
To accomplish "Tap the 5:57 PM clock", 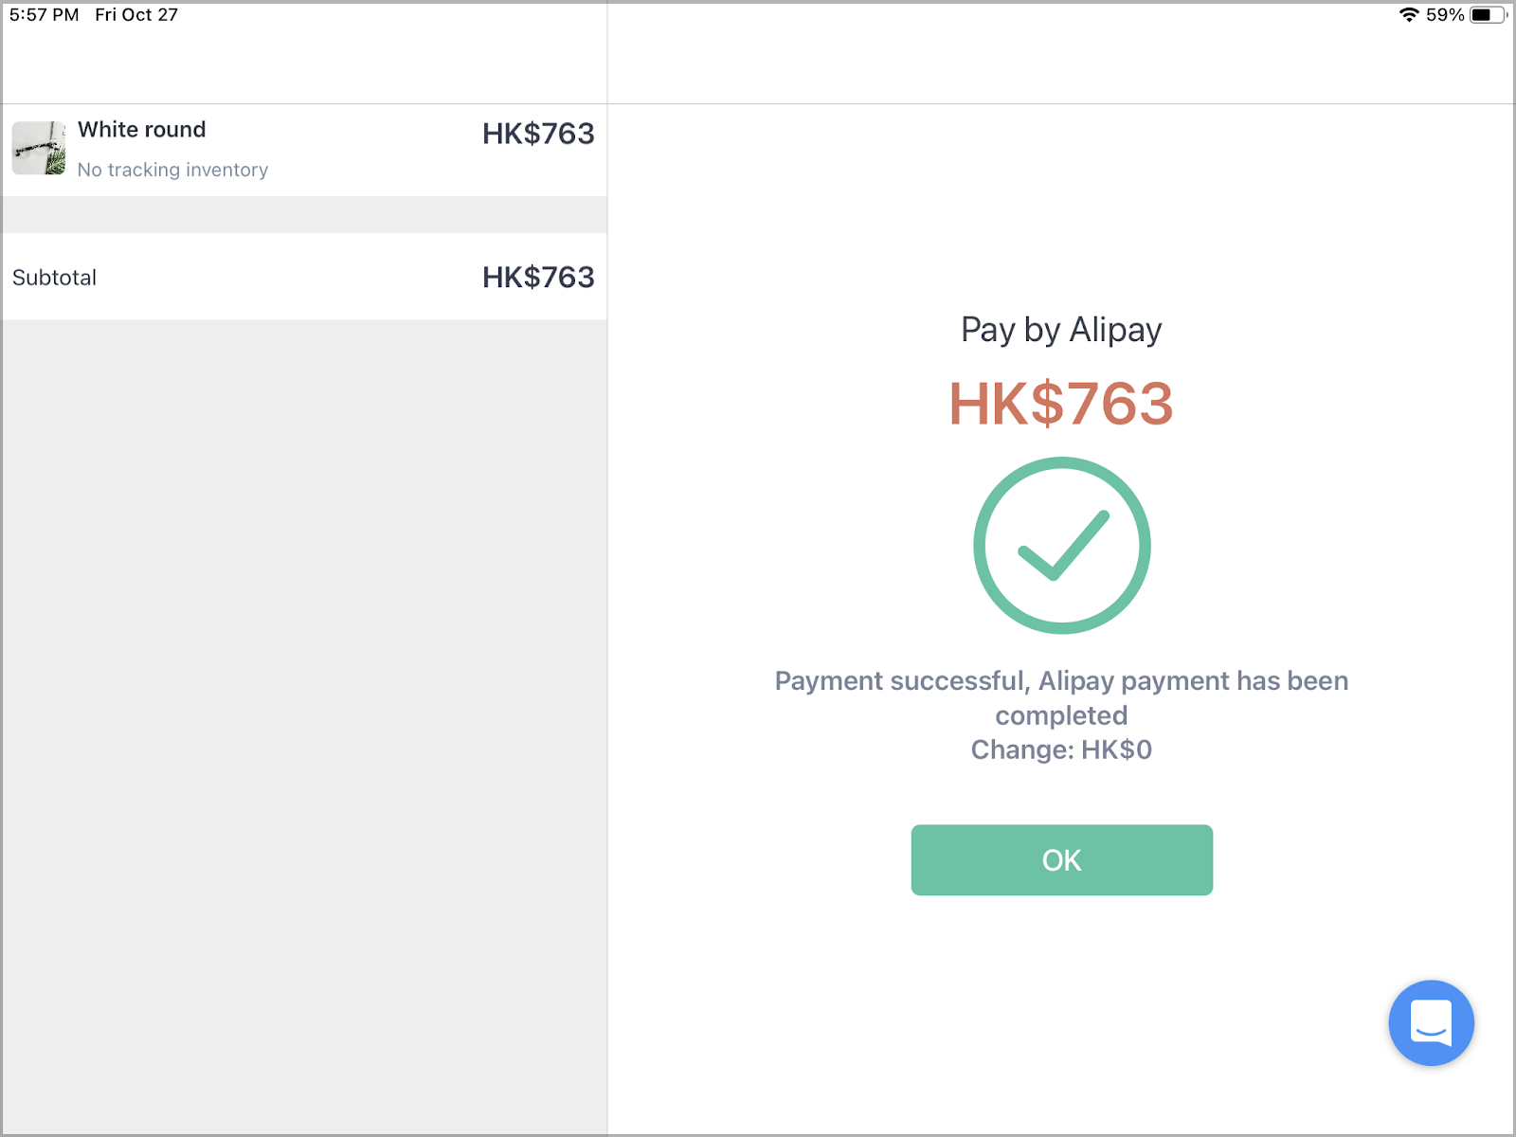I will point(44,14).
